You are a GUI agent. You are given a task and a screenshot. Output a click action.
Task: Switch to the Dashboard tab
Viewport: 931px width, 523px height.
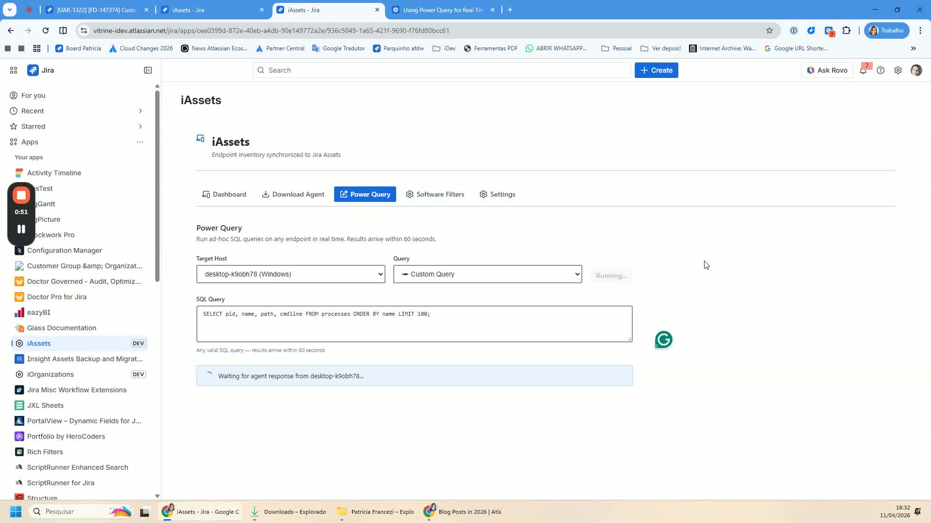(x=224, y=194)
